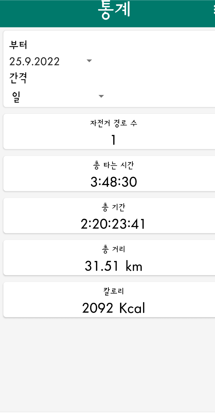
Task: Select the 총 기간 label
Action: [113, 207]
